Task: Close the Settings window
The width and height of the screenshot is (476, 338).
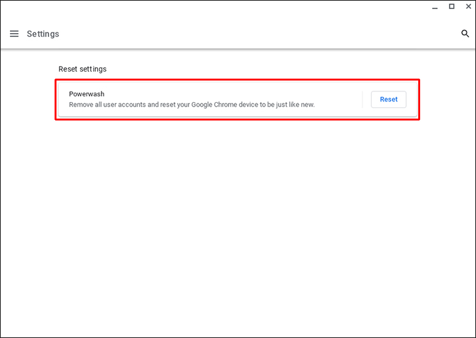Action: pyautogui.click(x=468, y=6)
